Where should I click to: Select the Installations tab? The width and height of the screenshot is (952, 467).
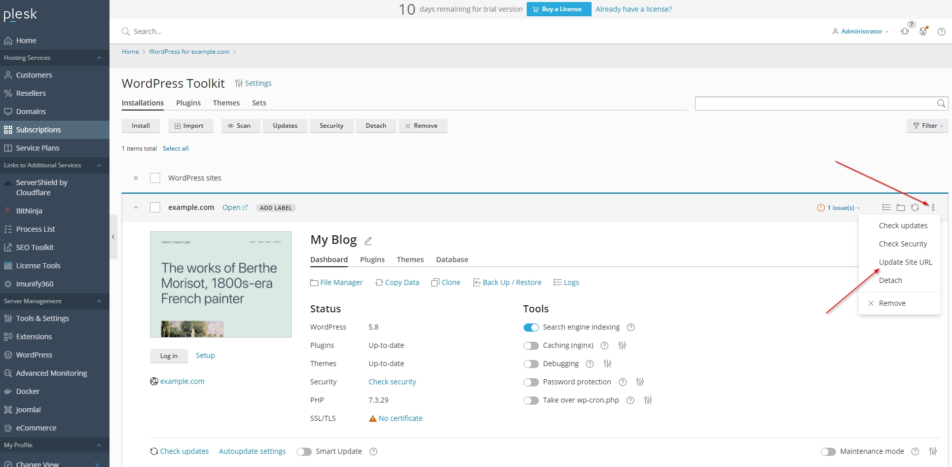(x=142, y=103)
